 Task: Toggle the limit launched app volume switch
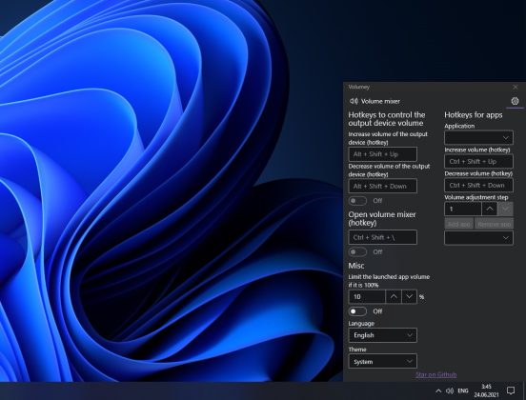(357, 311)
